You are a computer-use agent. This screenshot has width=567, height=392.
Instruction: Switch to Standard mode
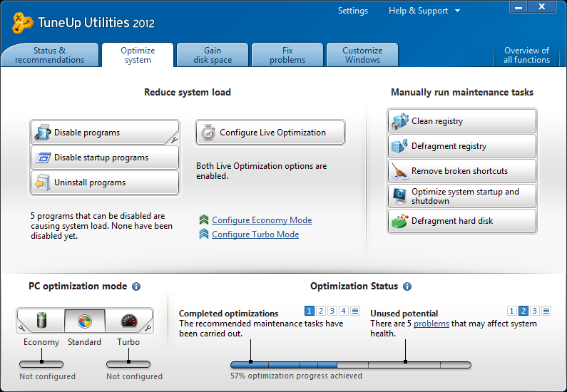click(x=85, y=321)
